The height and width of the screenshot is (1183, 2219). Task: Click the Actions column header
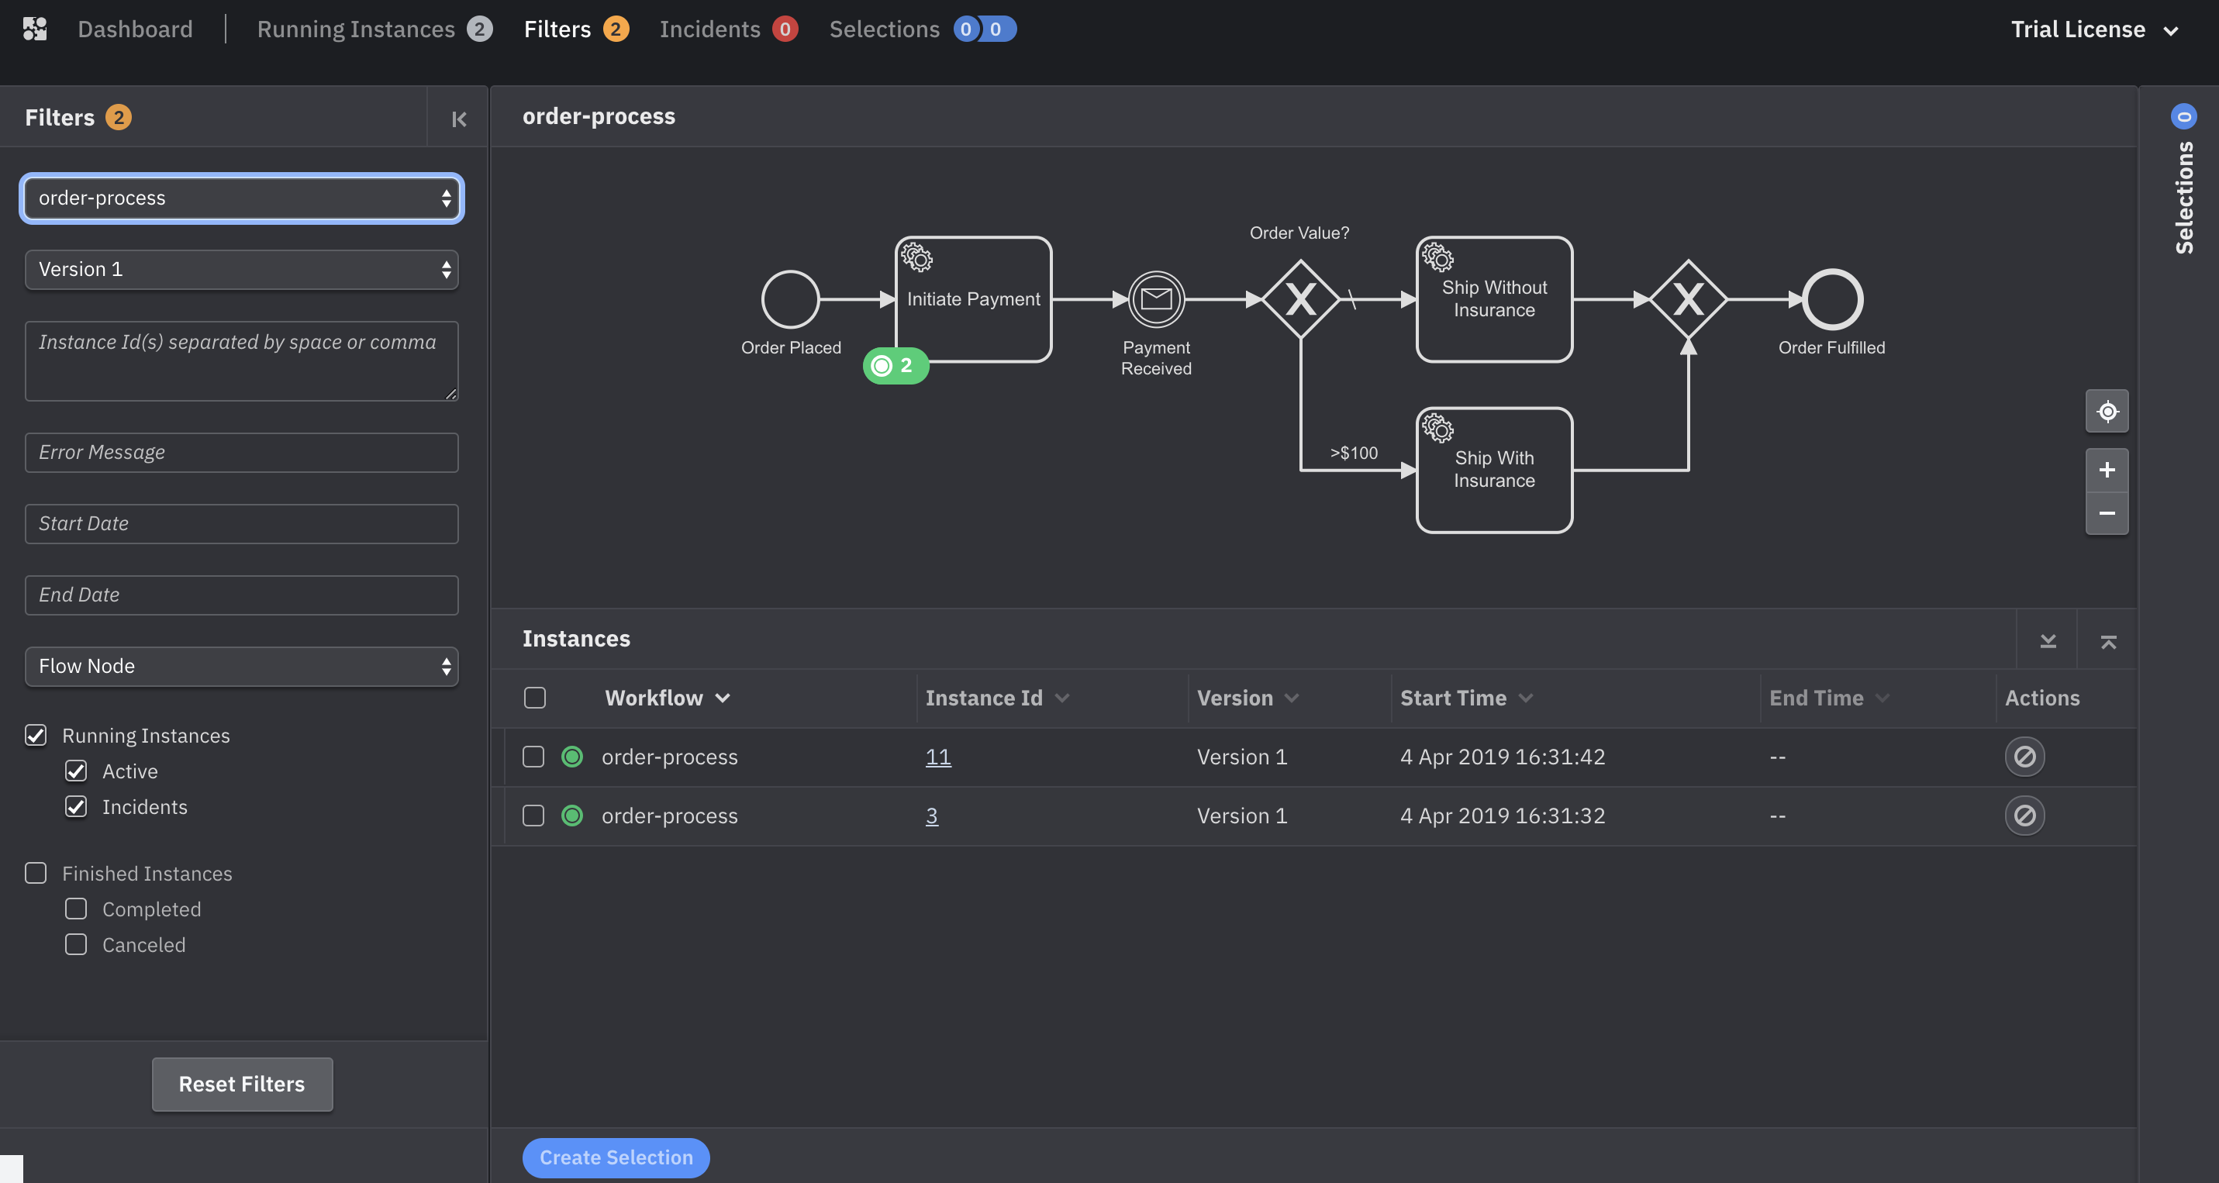tap(2041, 698)
